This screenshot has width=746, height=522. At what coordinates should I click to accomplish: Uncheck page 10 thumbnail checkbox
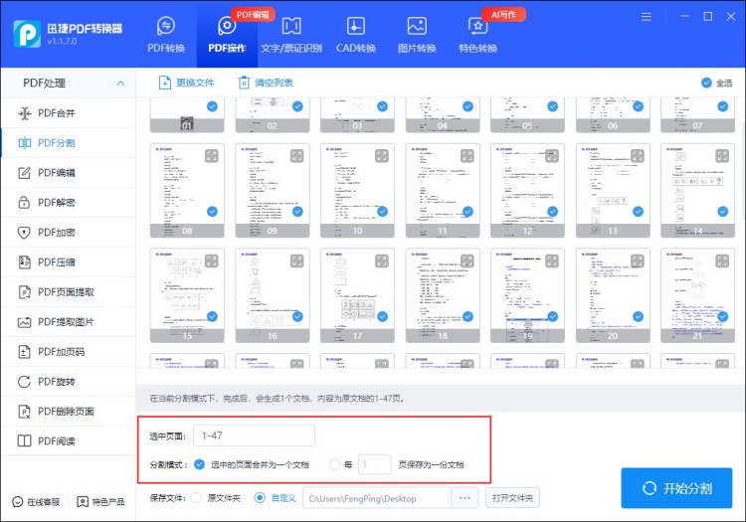383,212
